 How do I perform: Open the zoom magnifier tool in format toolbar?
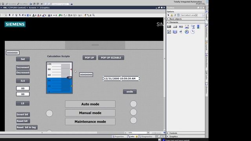click(93, 15)
